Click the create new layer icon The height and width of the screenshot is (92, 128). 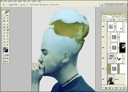(120, 88)
